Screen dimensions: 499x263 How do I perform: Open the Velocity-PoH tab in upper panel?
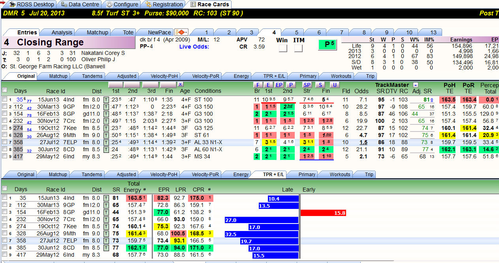pyautogui.click(x=165, y=76)
